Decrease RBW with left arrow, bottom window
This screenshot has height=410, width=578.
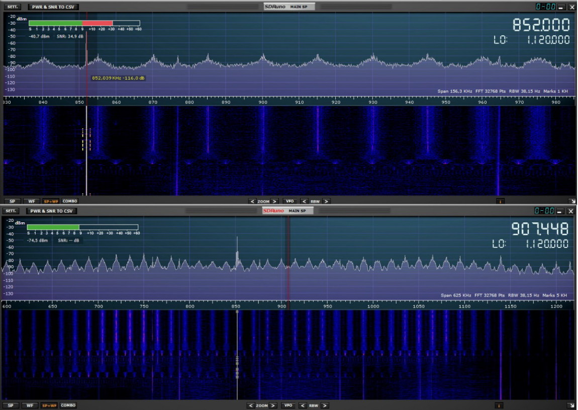(302, 405)
